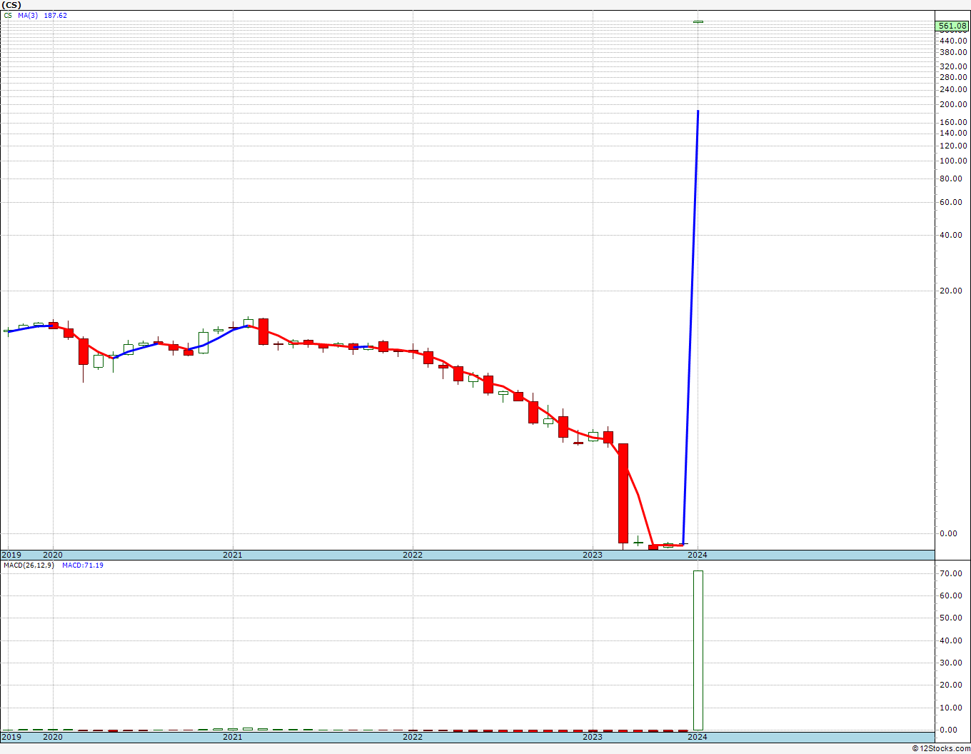Select 2020 on the price chart time axis

click(x=53, y=555)
